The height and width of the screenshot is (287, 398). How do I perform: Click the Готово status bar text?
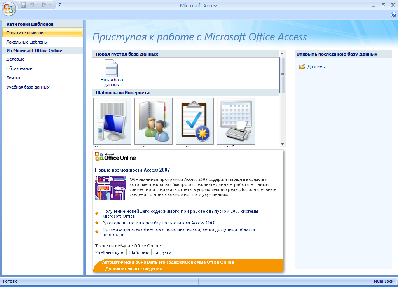pyautogui.click(x=10, y=281)
